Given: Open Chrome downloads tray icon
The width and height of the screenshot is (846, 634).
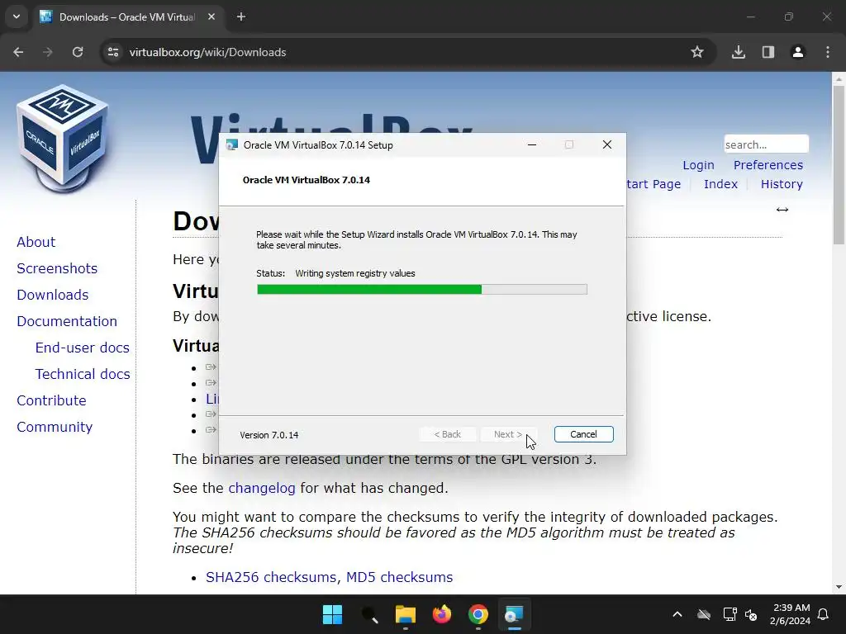Looking at the screenshot, I should [x=739, y=52].
